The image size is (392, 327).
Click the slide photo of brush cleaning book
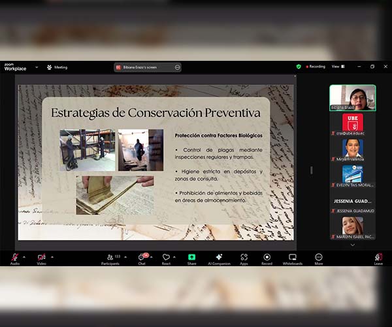[x=115, y=195]
